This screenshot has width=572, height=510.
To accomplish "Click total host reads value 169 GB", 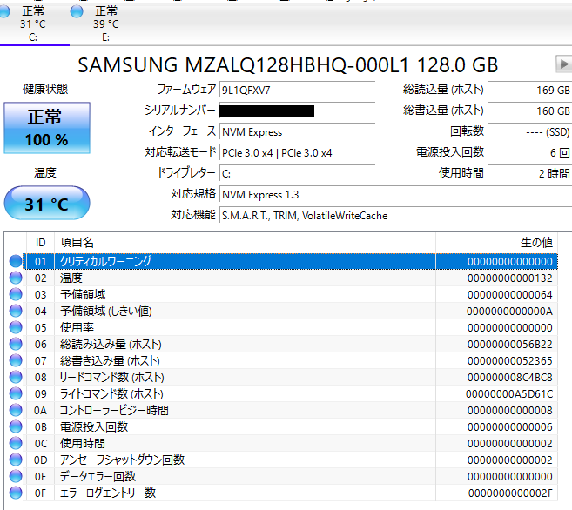I will pyautogui.click(x=529, y=90).
